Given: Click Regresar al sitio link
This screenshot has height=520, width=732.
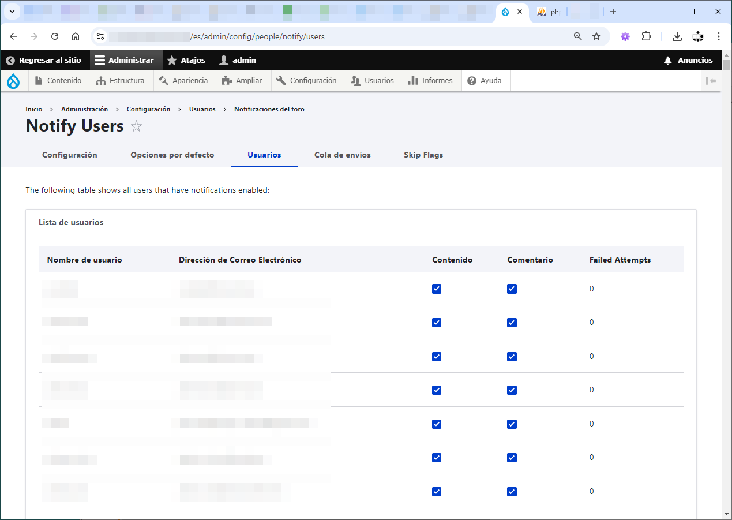Looking at the screenshot, I should (x=44, y=60).
